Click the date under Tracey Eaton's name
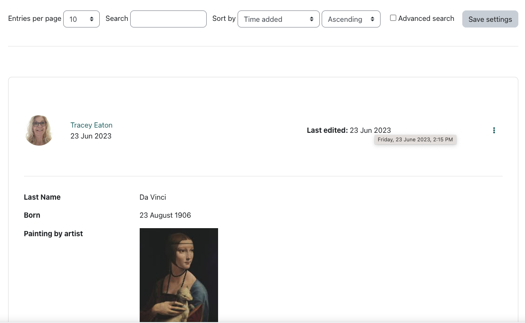 click(x=91, y=136)
